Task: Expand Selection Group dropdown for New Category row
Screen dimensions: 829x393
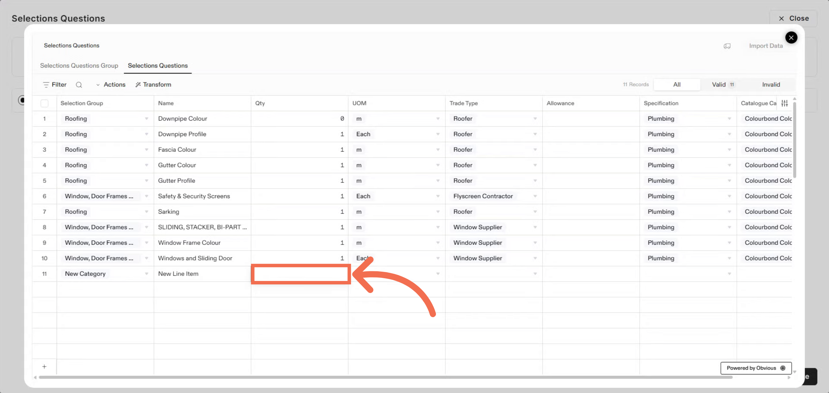Action: point(146,274)
